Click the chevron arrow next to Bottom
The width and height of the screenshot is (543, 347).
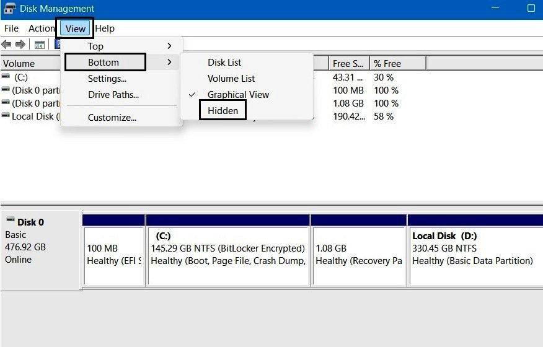coord(169,62)
